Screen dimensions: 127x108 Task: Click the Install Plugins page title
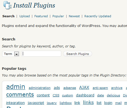coord(34,5)
